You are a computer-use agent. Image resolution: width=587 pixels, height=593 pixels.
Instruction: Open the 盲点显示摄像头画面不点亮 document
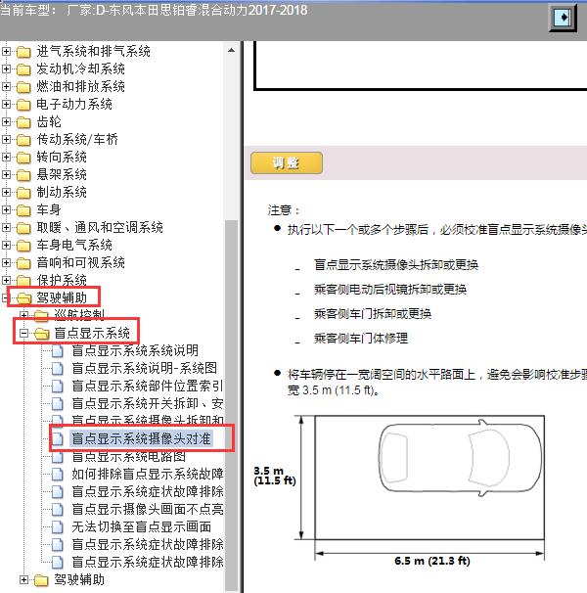pyautogui.click(x=148, y=509)
